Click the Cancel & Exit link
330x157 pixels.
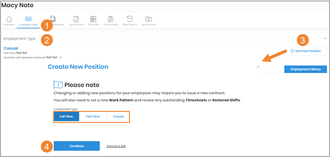pos(116,146)
